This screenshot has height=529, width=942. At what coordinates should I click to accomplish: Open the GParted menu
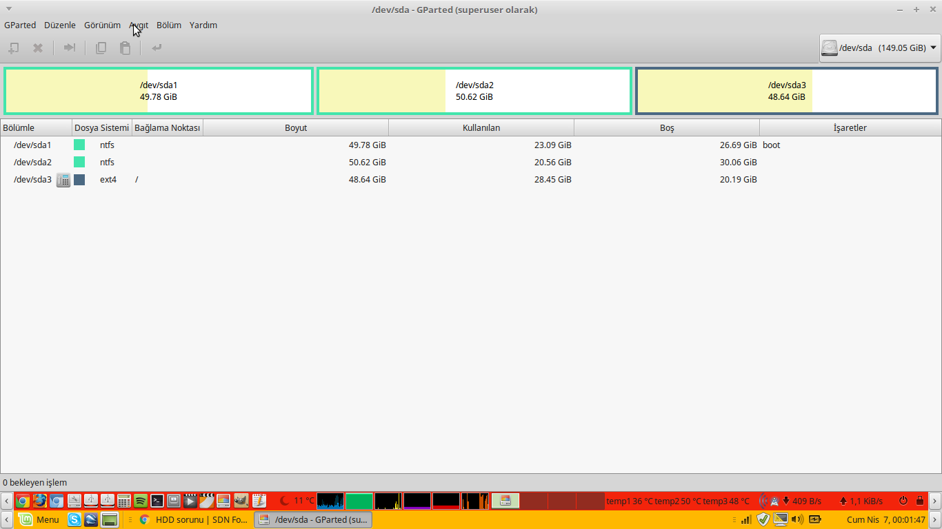tap(20, 25)
